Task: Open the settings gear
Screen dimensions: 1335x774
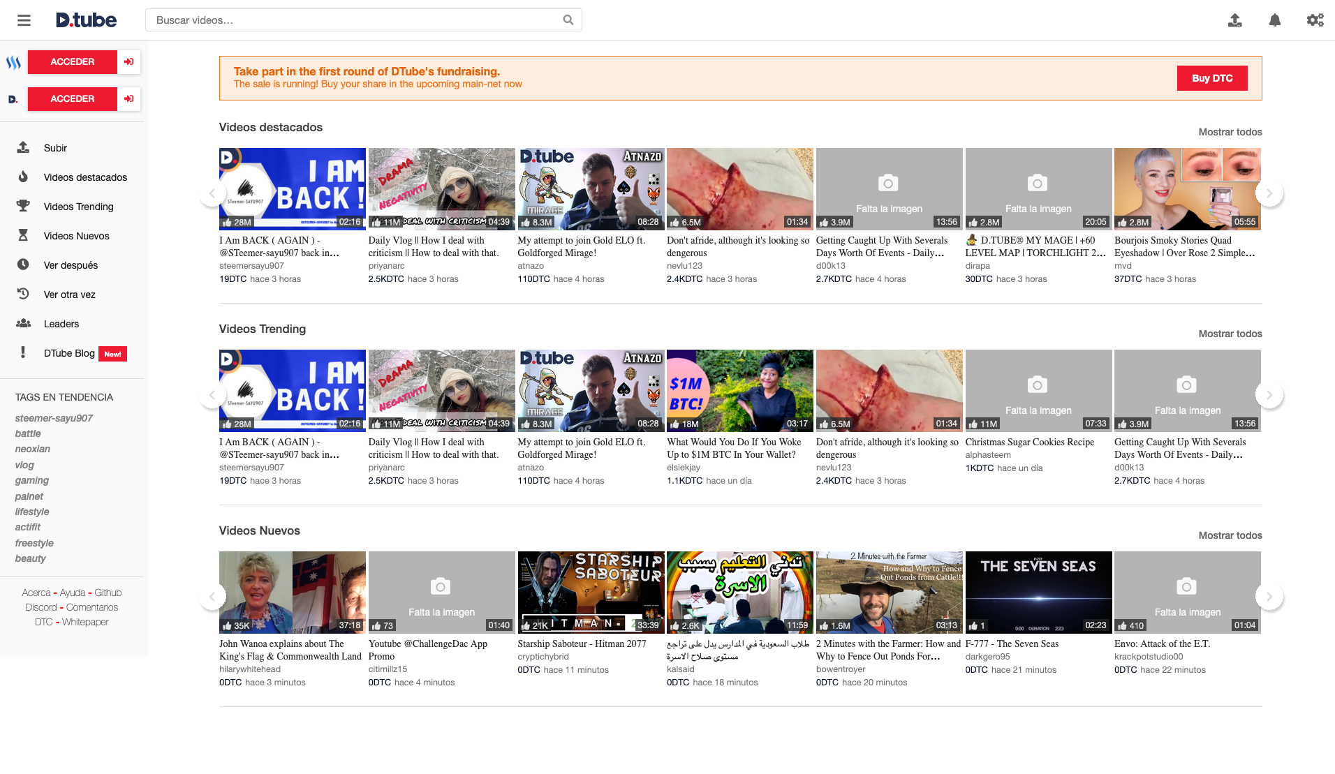Action: click(x=1315, y=20)
